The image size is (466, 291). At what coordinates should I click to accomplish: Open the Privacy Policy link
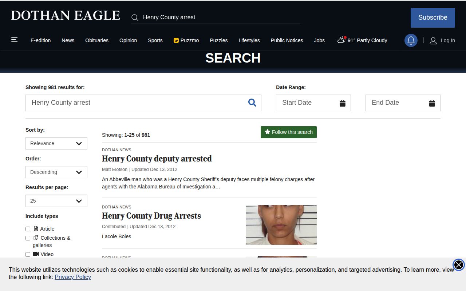(73, 277)
